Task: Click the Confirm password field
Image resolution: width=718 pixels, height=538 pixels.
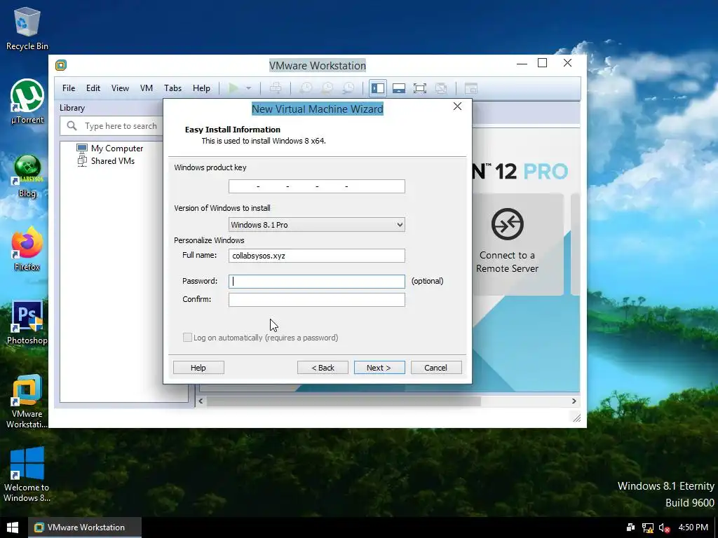Action: click(316, 300)
